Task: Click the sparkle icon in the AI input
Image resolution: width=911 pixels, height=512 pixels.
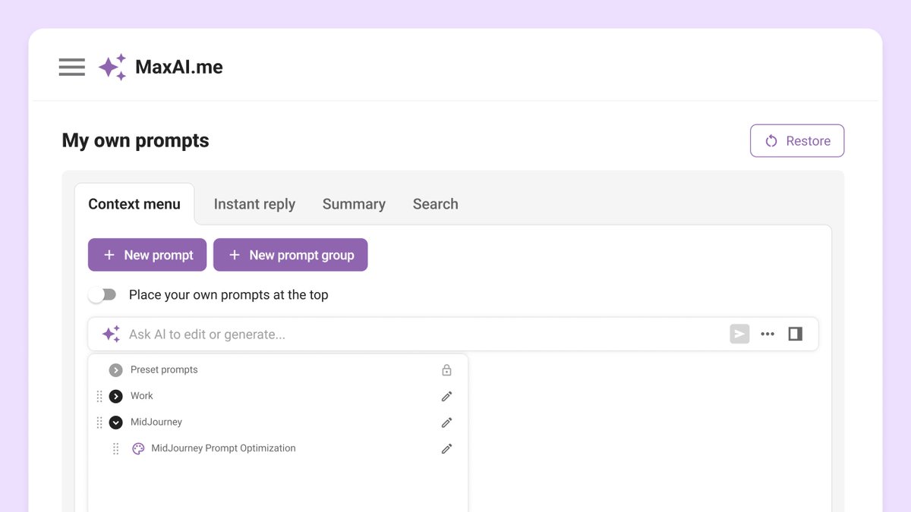Action: click(111, 334)
